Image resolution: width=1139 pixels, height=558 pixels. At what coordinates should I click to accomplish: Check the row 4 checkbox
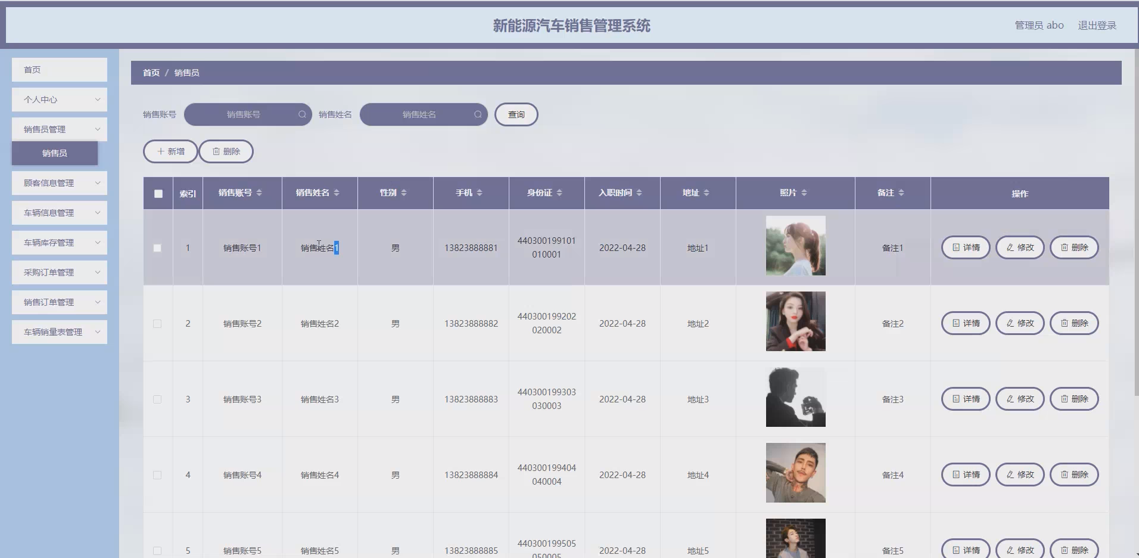click(157, 475)
